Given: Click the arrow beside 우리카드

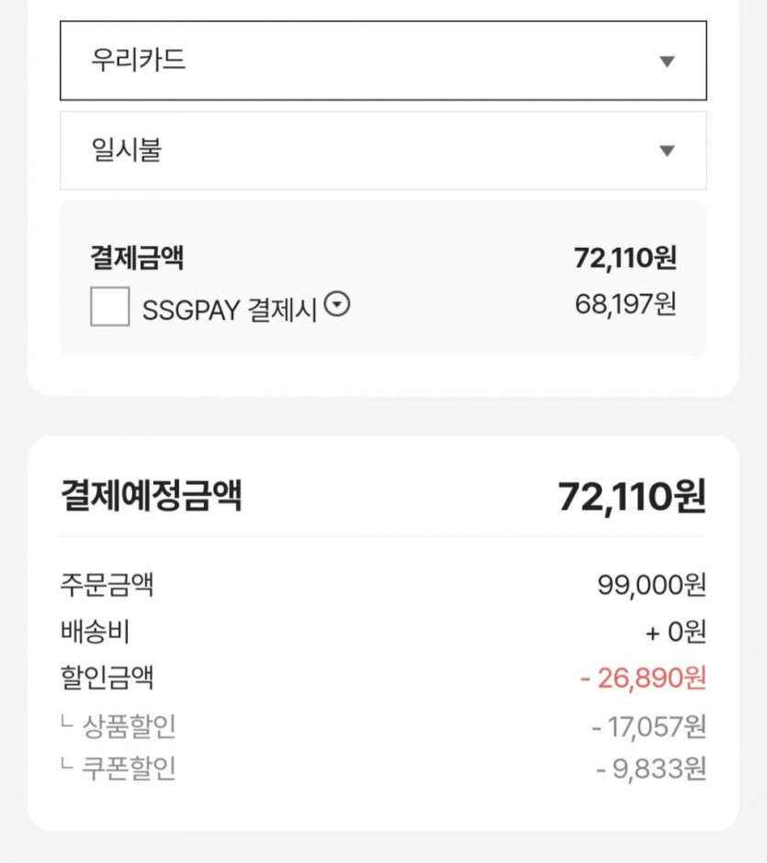Looking at the screenshot, I should point(668,62).
